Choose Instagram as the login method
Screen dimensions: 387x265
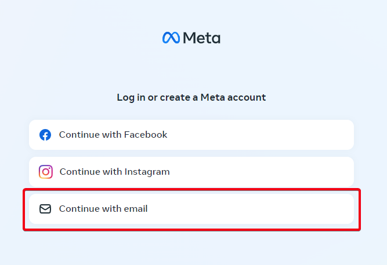[x=191, y=172]
